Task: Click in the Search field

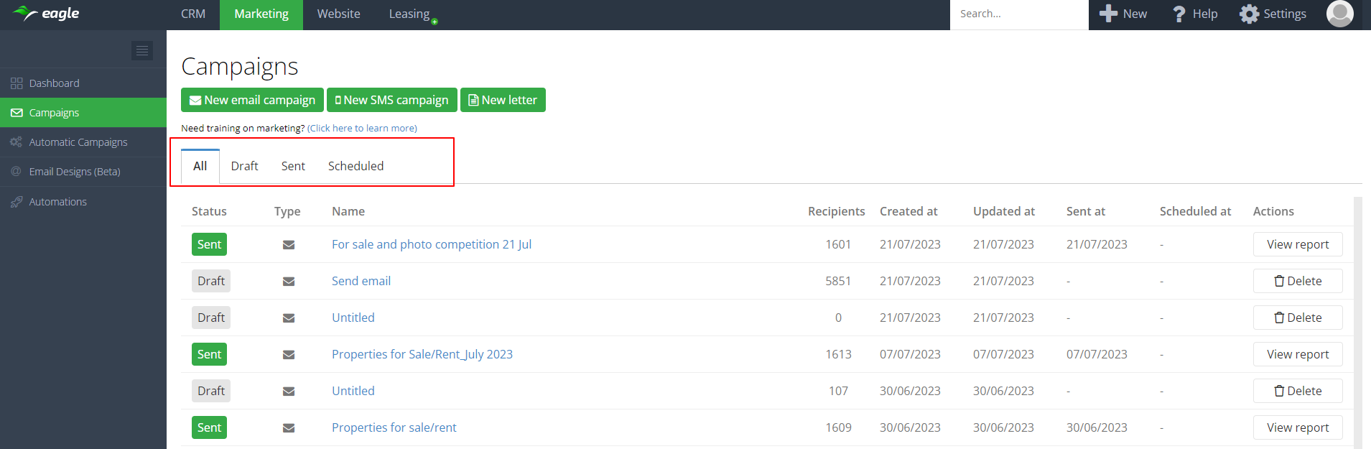Action: coord(1018,14)
